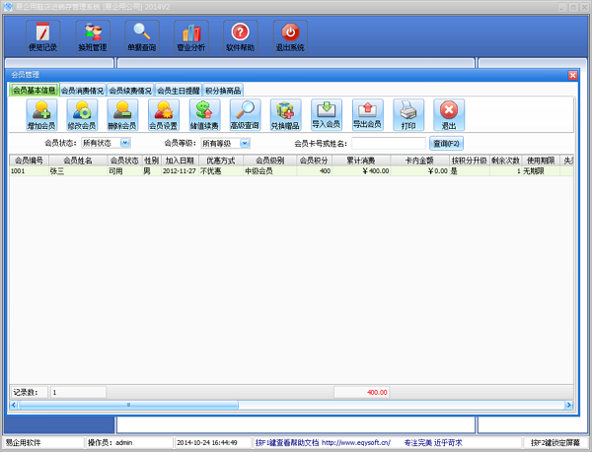Click 修改会员 edit member icon
Image resolution: width=592 pixels, height=452 pixels.
(x=82, y=115)
